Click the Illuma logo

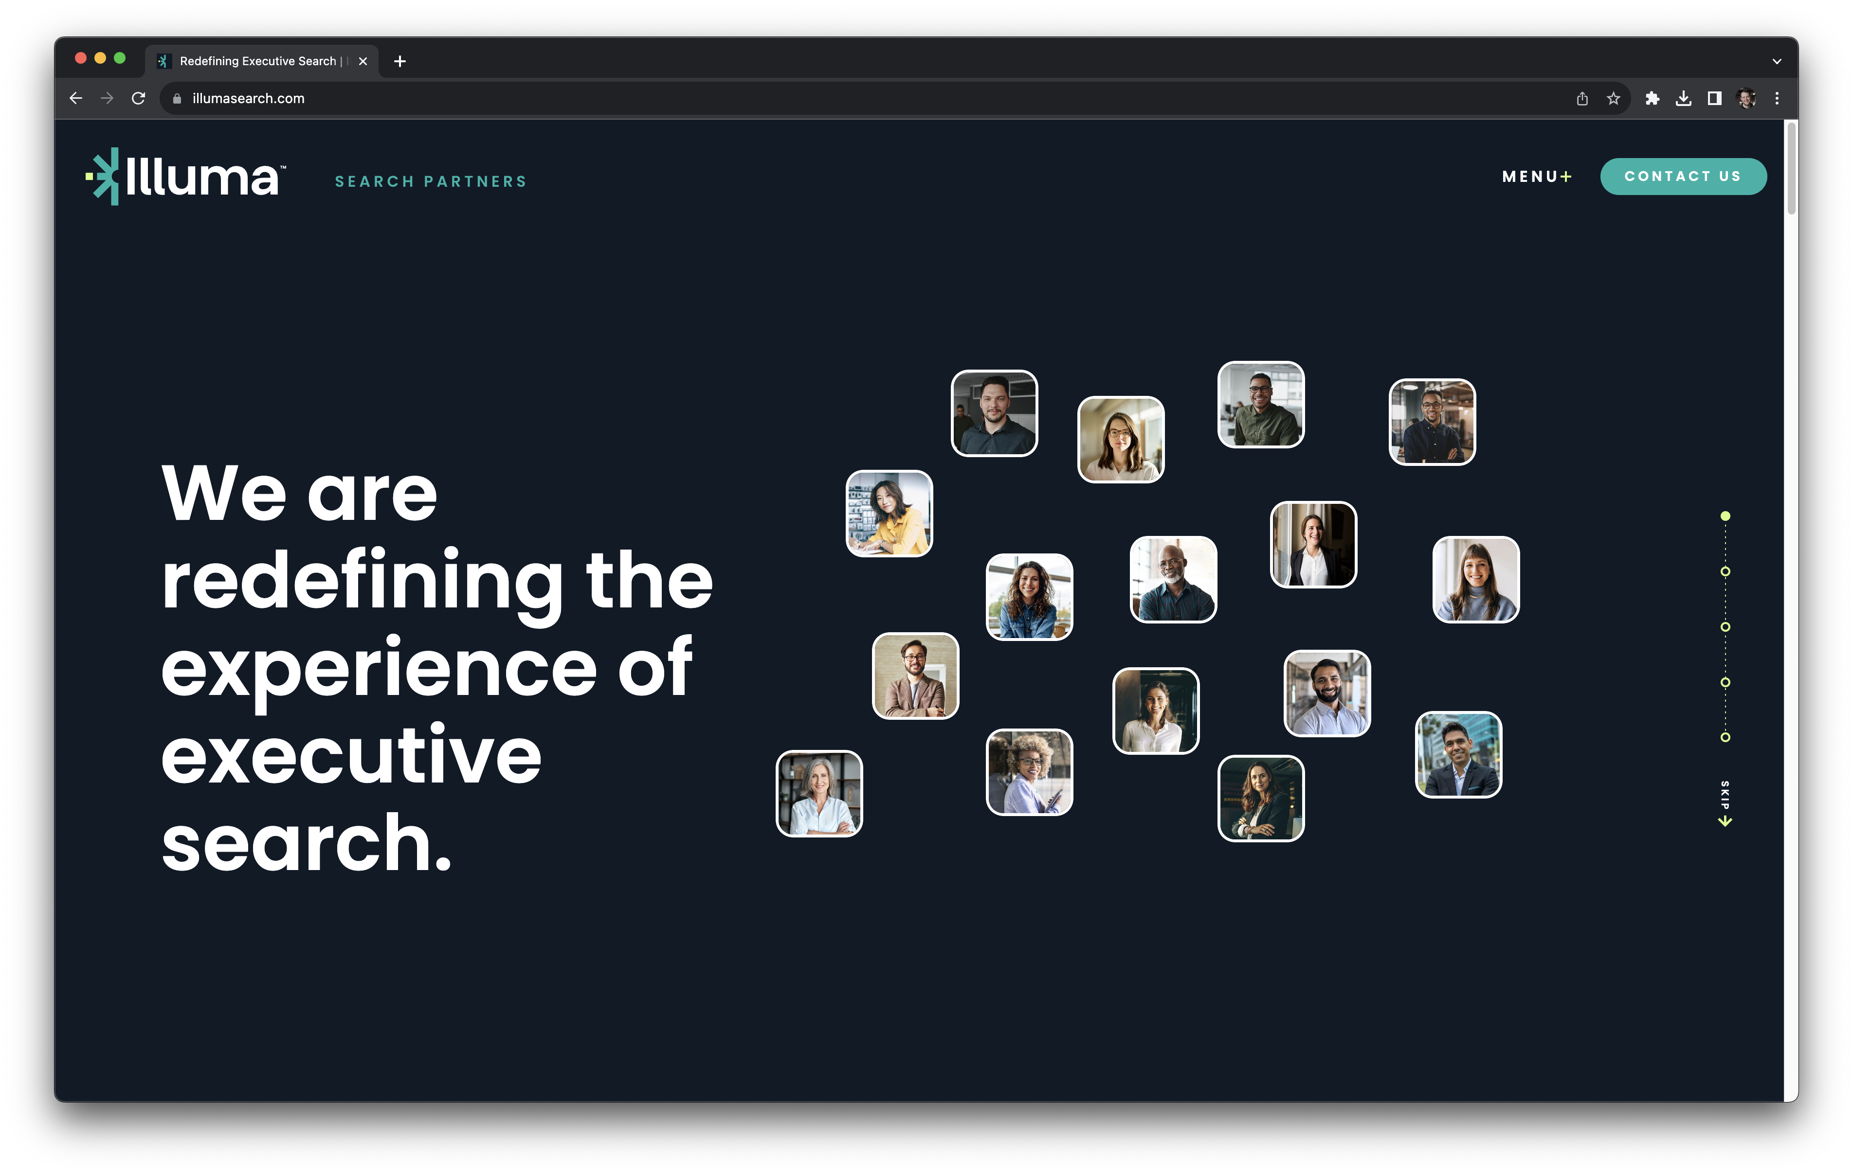[x=185, y=177]
